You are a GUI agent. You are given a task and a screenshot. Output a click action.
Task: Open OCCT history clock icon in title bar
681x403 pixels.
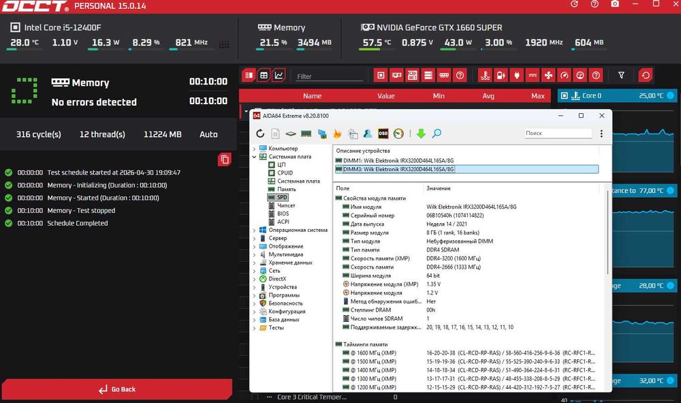point(574,4)
